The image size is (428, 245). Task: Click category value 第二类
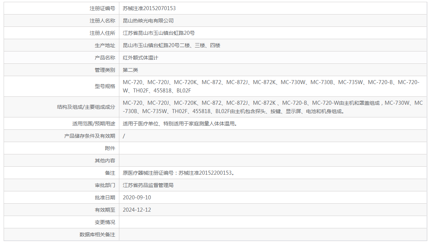(x=130, y=70)
